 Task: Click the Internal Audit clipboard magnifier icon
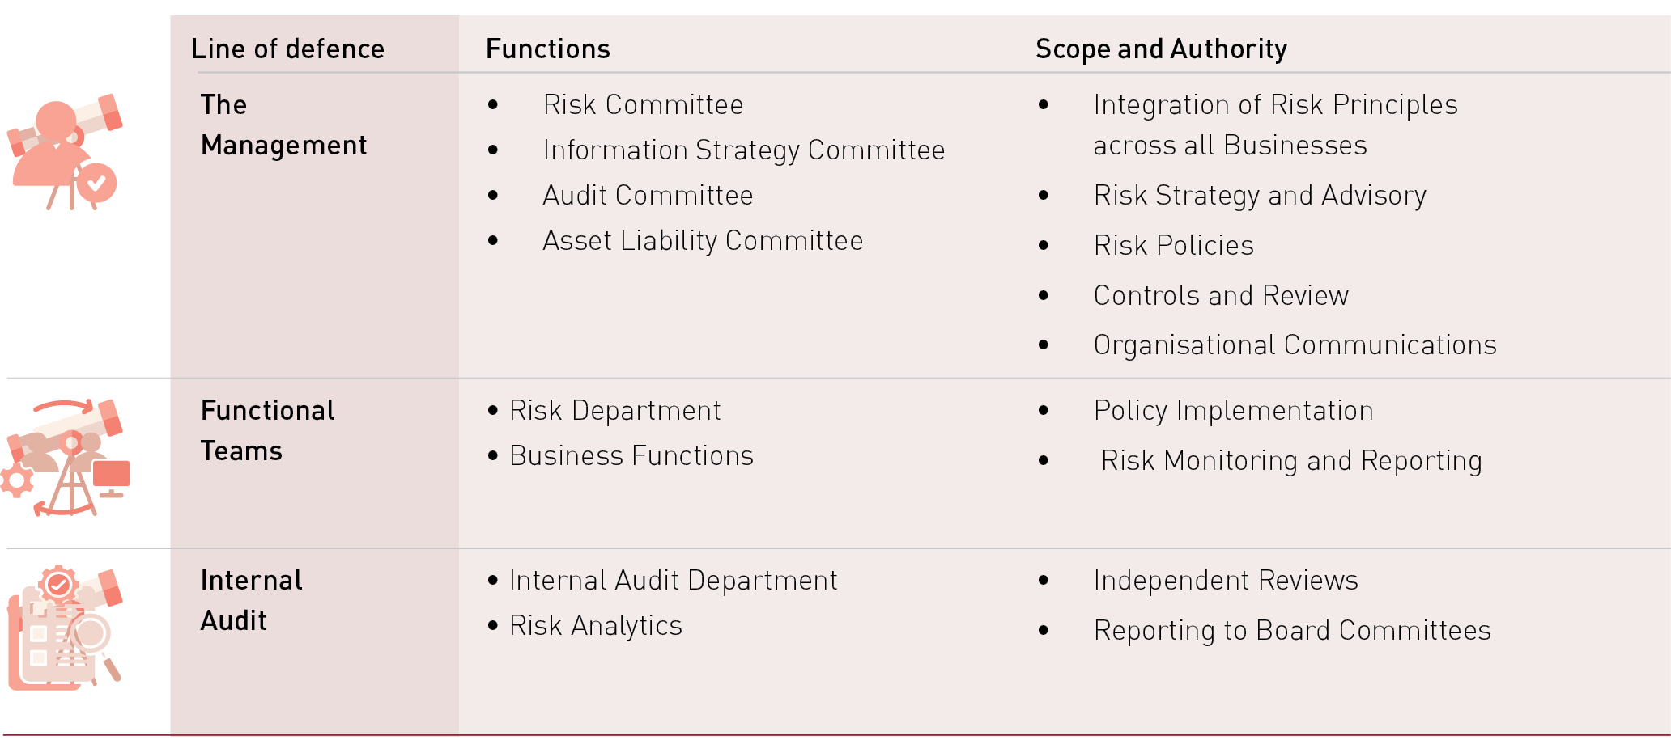65,628
